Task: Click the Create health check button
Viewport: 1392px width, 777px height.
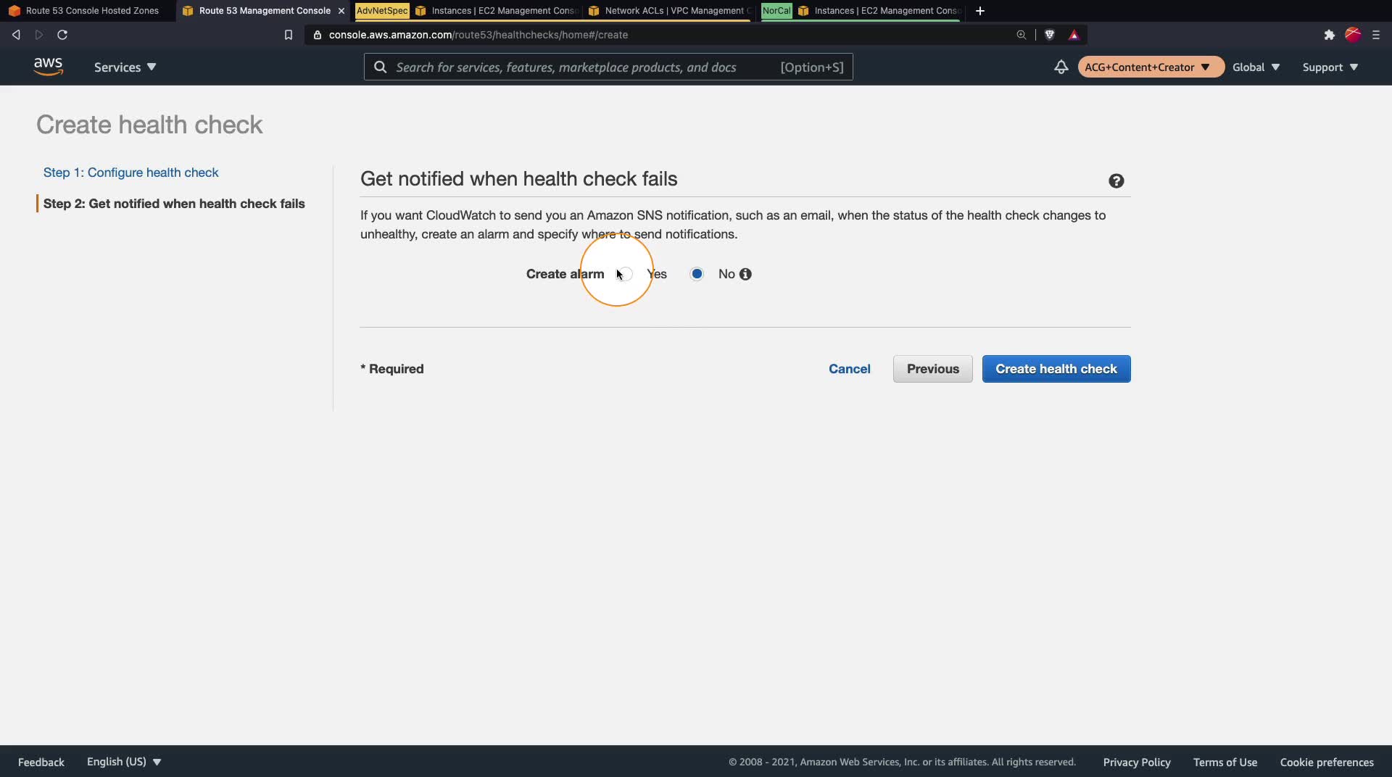Action: point(1056,369)
